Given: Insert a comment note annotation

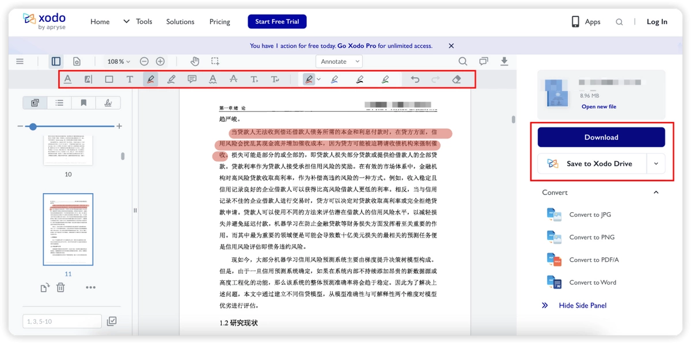Looking at the screenshot, I should tap(192, 79).
